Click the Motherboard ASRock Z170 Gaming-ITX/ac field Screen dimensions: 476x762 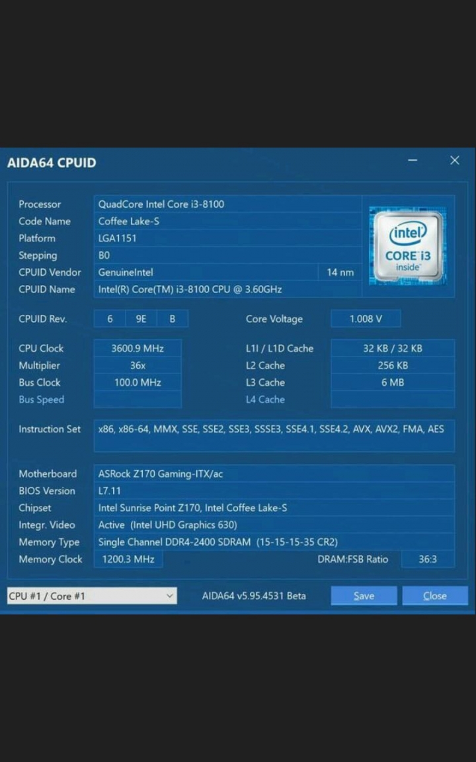pyautogui.click(x=274, y=474)
